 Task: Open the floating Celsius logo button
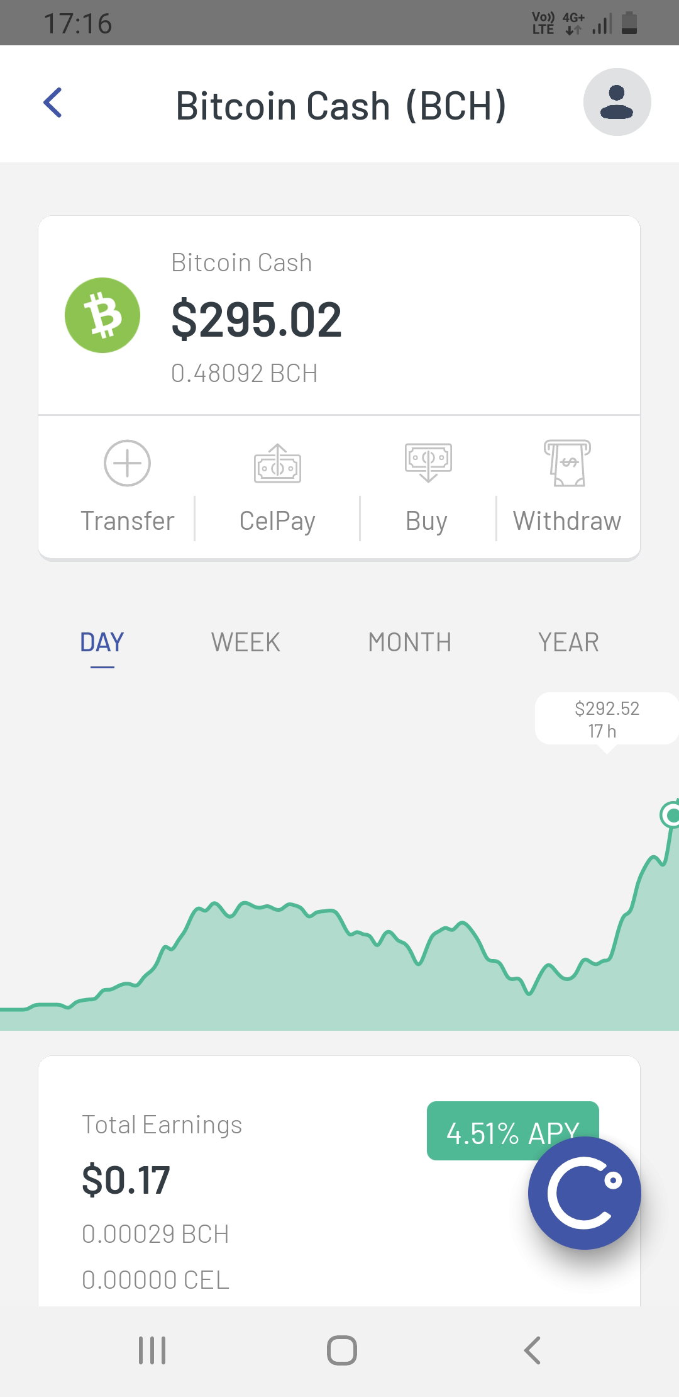pyautogui.click(x=585, y=1193)
